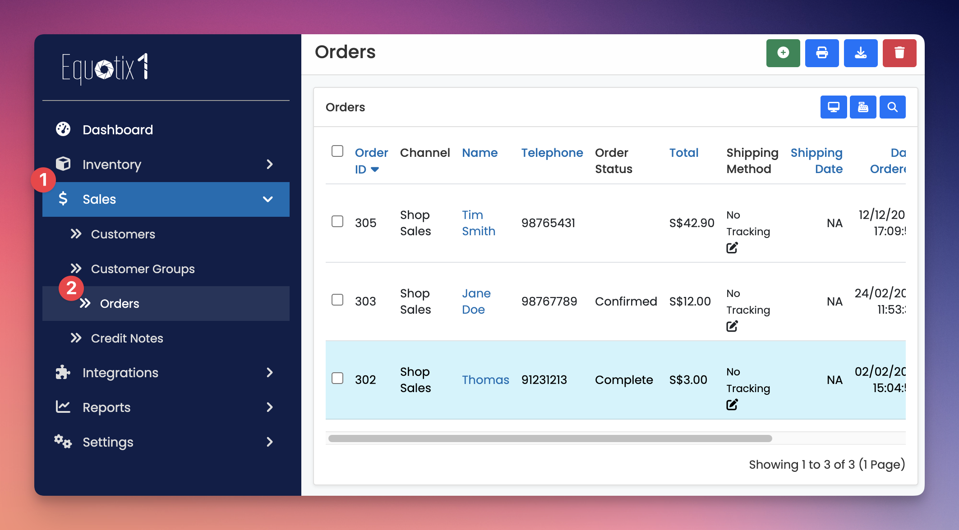Select the Reports menu label

coord(106,407)
